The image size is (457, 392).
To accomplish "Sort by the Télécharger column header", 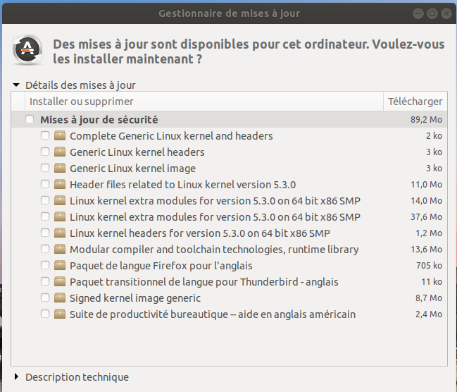I will (415, 102).
